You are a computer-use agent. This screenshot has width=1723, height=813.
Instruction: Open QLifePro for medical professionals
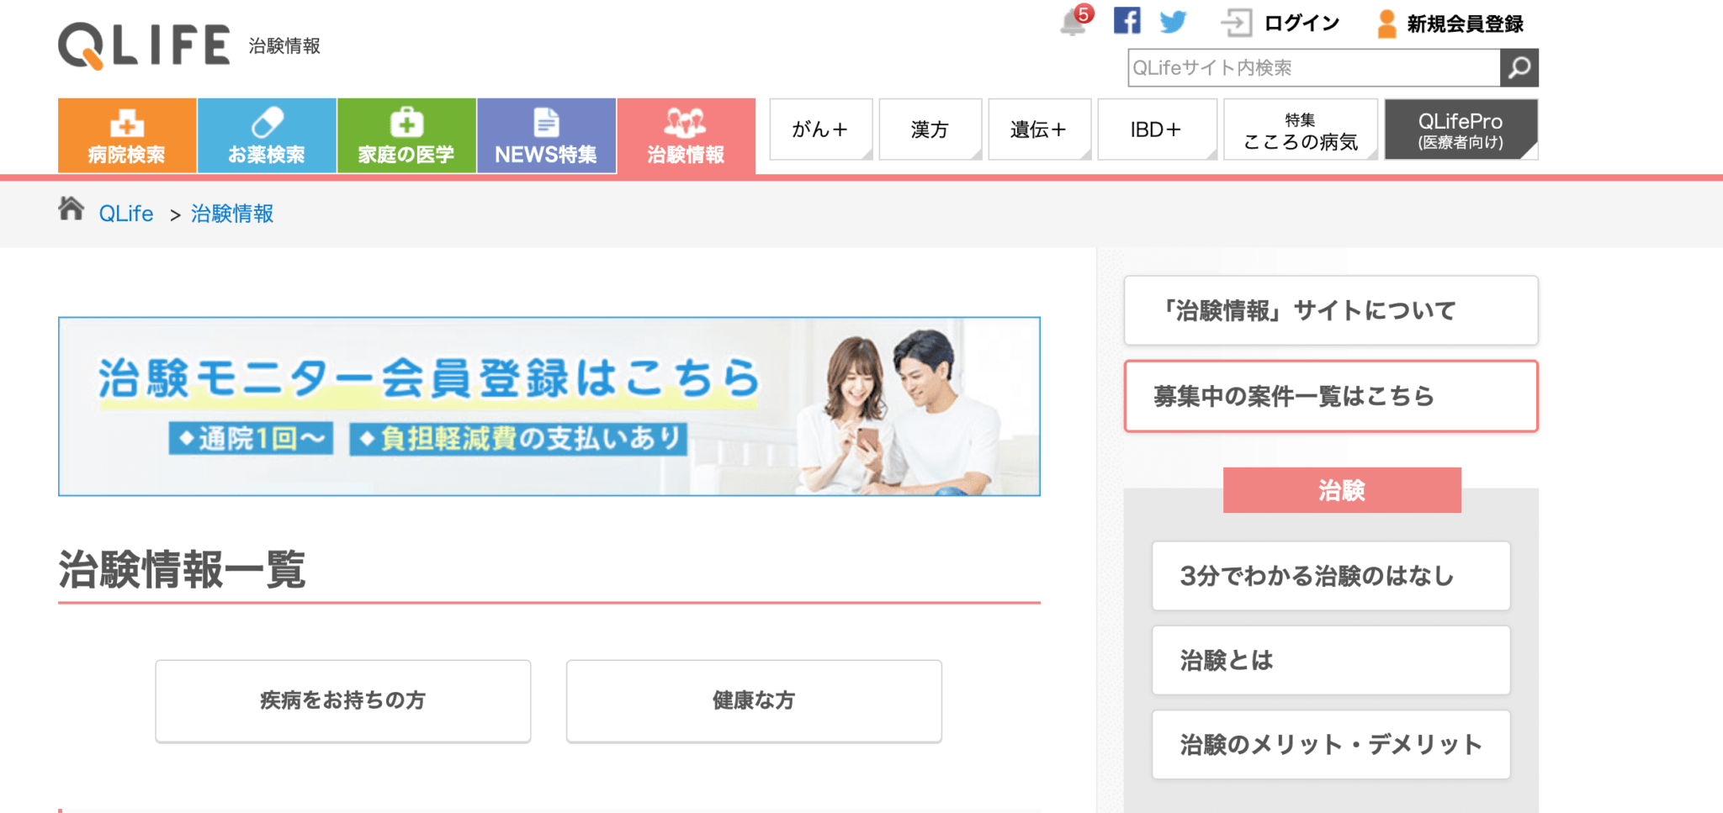tap(1461, 129)
